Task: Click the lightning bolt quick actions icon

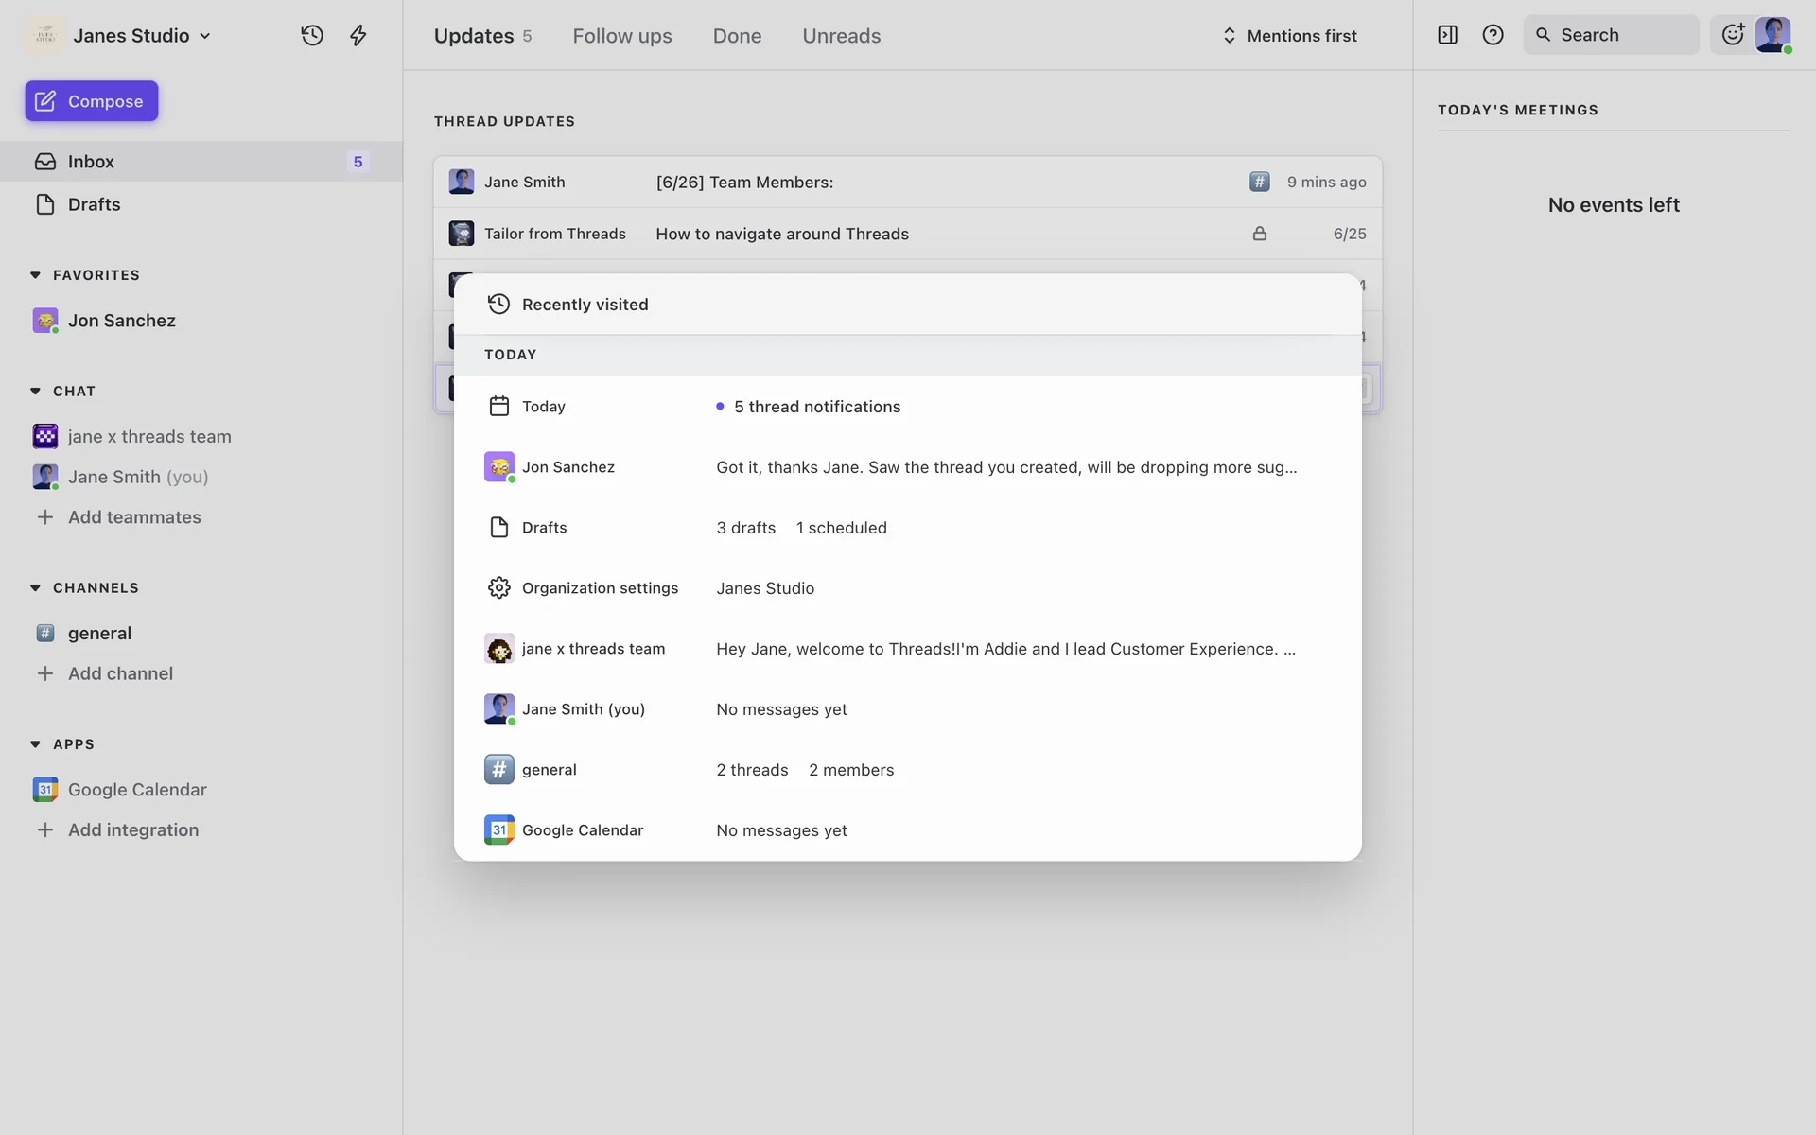Action: pyautogui.click(x=358, y=36)
